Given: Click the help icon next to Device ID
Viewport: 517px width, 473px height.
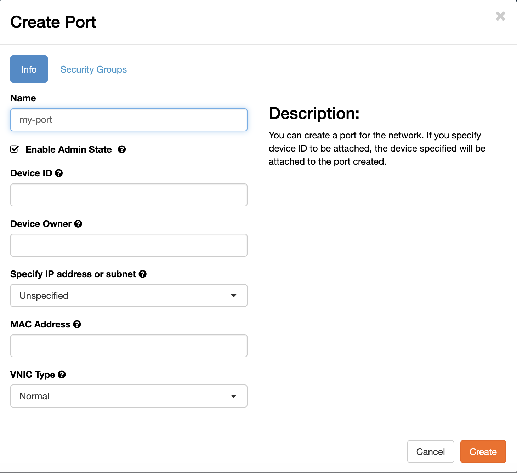Looking at the screenshot, I should (59, 173).
